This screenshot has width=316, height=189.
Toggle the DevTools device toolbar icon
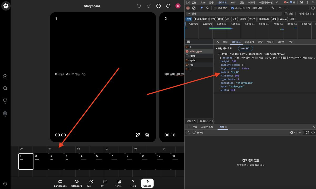(x=194, y=2)
